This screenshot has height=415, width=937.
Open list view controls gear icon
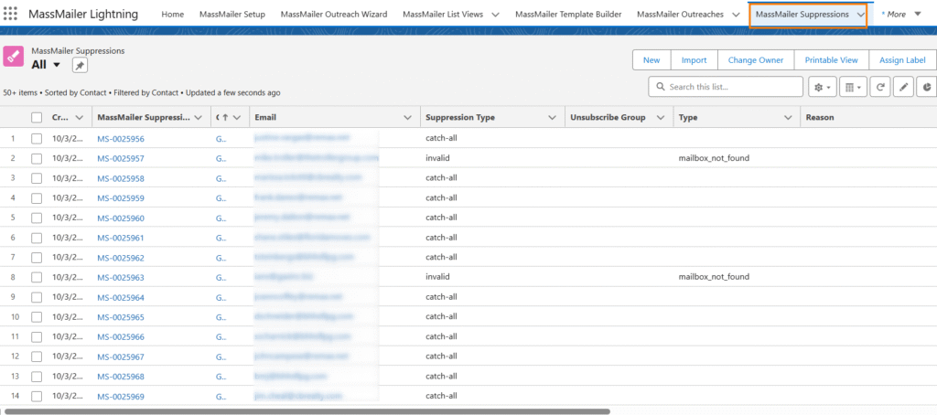point(823,87)
